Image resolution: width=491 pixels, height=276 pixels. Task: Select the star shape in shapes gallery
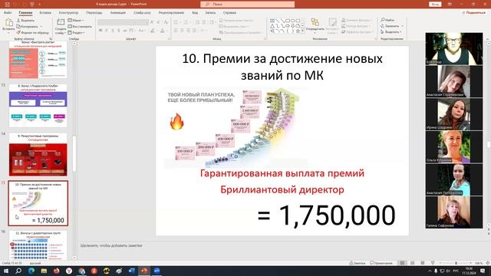[x=298, y=31]
